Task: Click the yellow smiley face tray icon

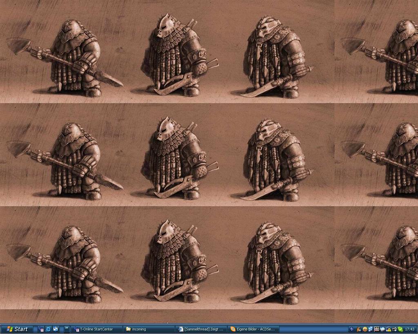Action: (x=365, y=329)
